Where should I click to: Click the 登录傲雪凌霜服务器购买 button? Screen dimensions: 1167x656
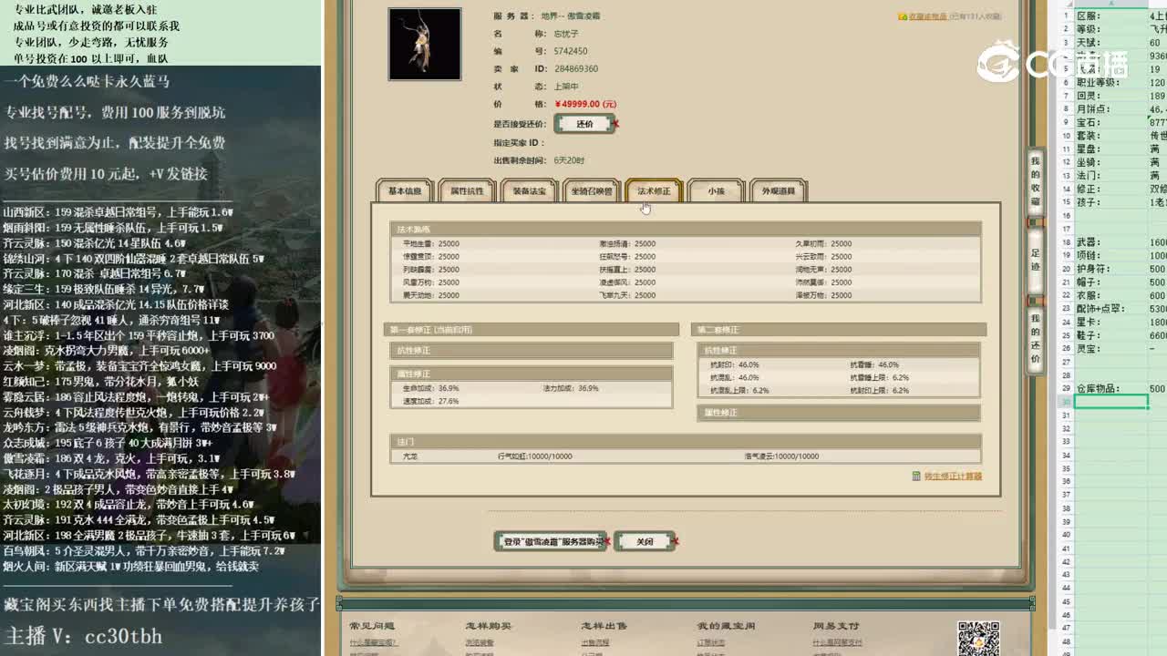point(550,540)
